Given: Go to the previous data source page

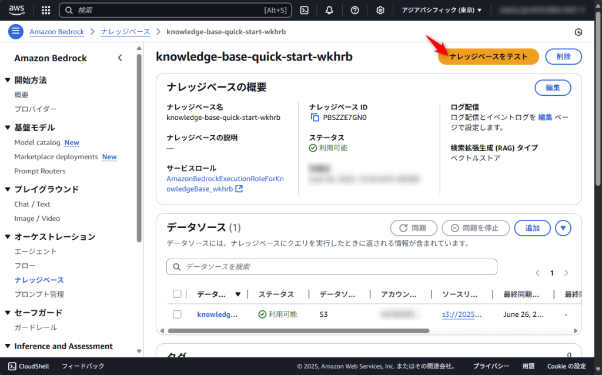Looking at the screenshot, I should (537, 273).
